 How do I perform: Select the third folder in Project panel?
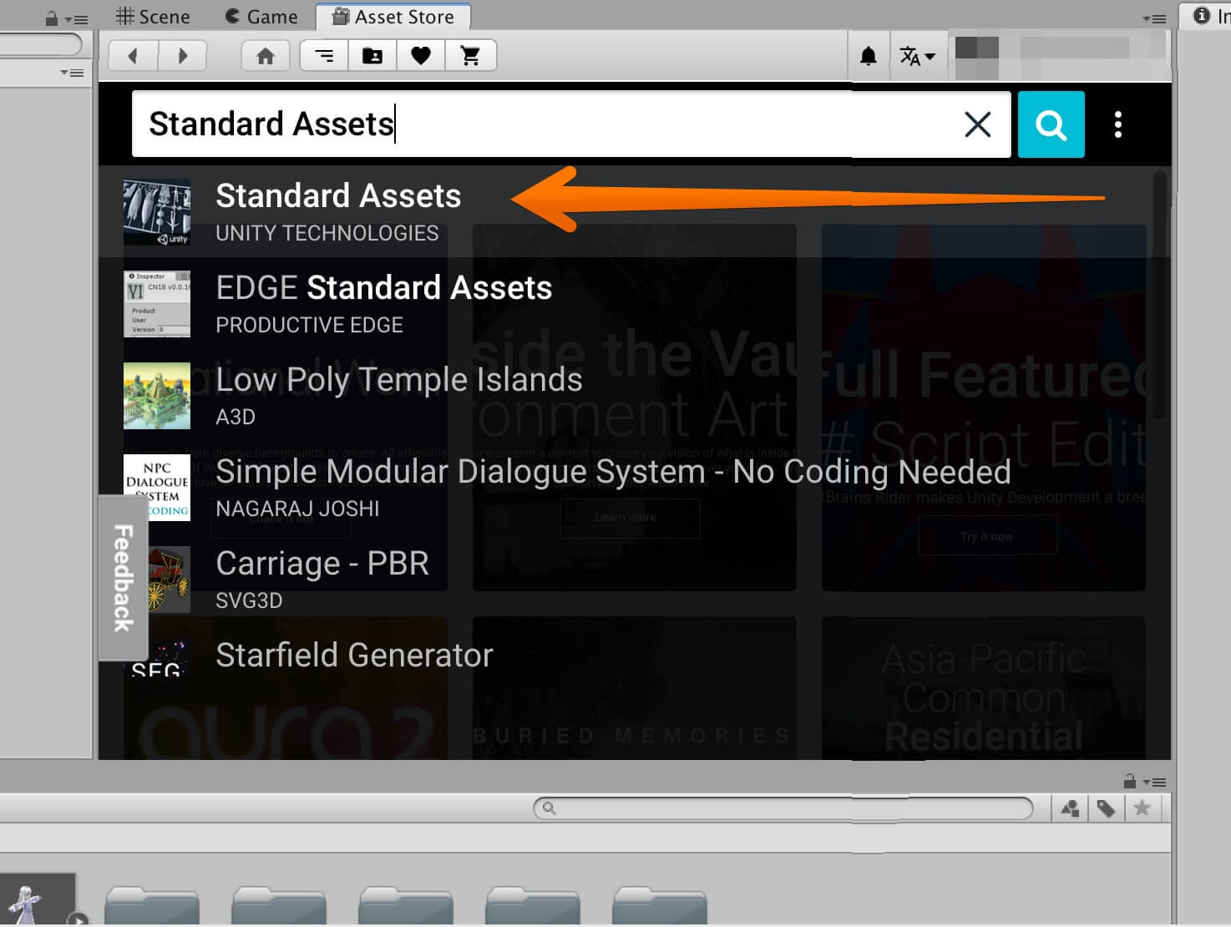[x=406, y=907]
